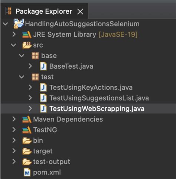The image size is (176, 179).
Task: Click the BaseTest.java file icon
Action: (x=43, y=66)
